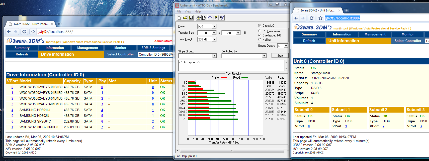Go back in the right Unit Information browser

(x=296, y=18)
